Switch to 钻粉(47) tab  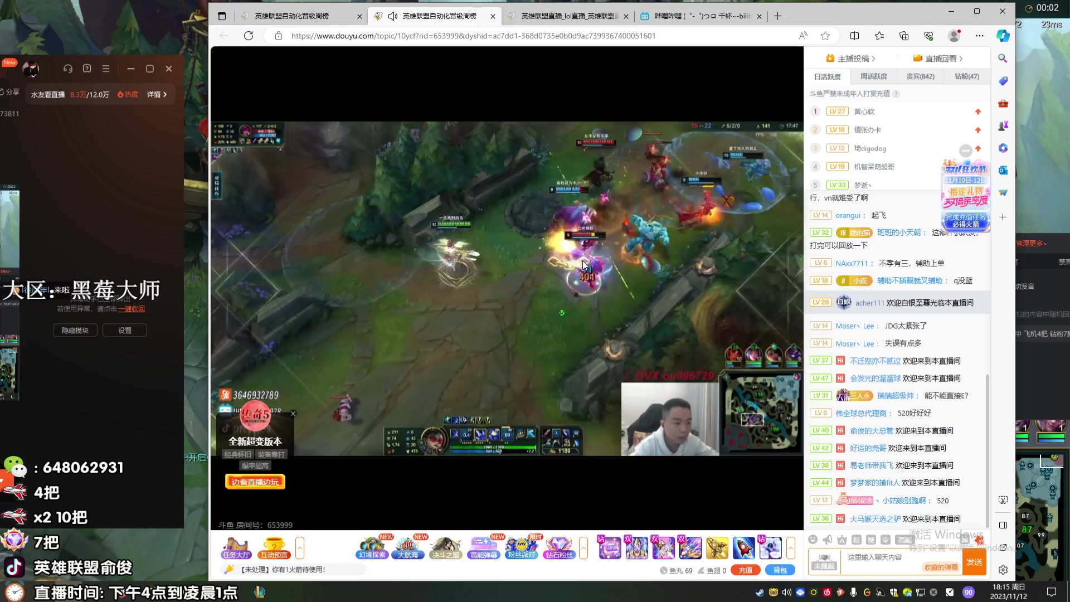[x=966, y=76]
